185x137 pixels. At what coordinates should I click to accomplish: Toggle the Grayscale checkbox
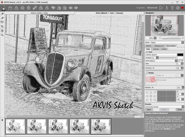pyautogui.click(x=158, y=80)
